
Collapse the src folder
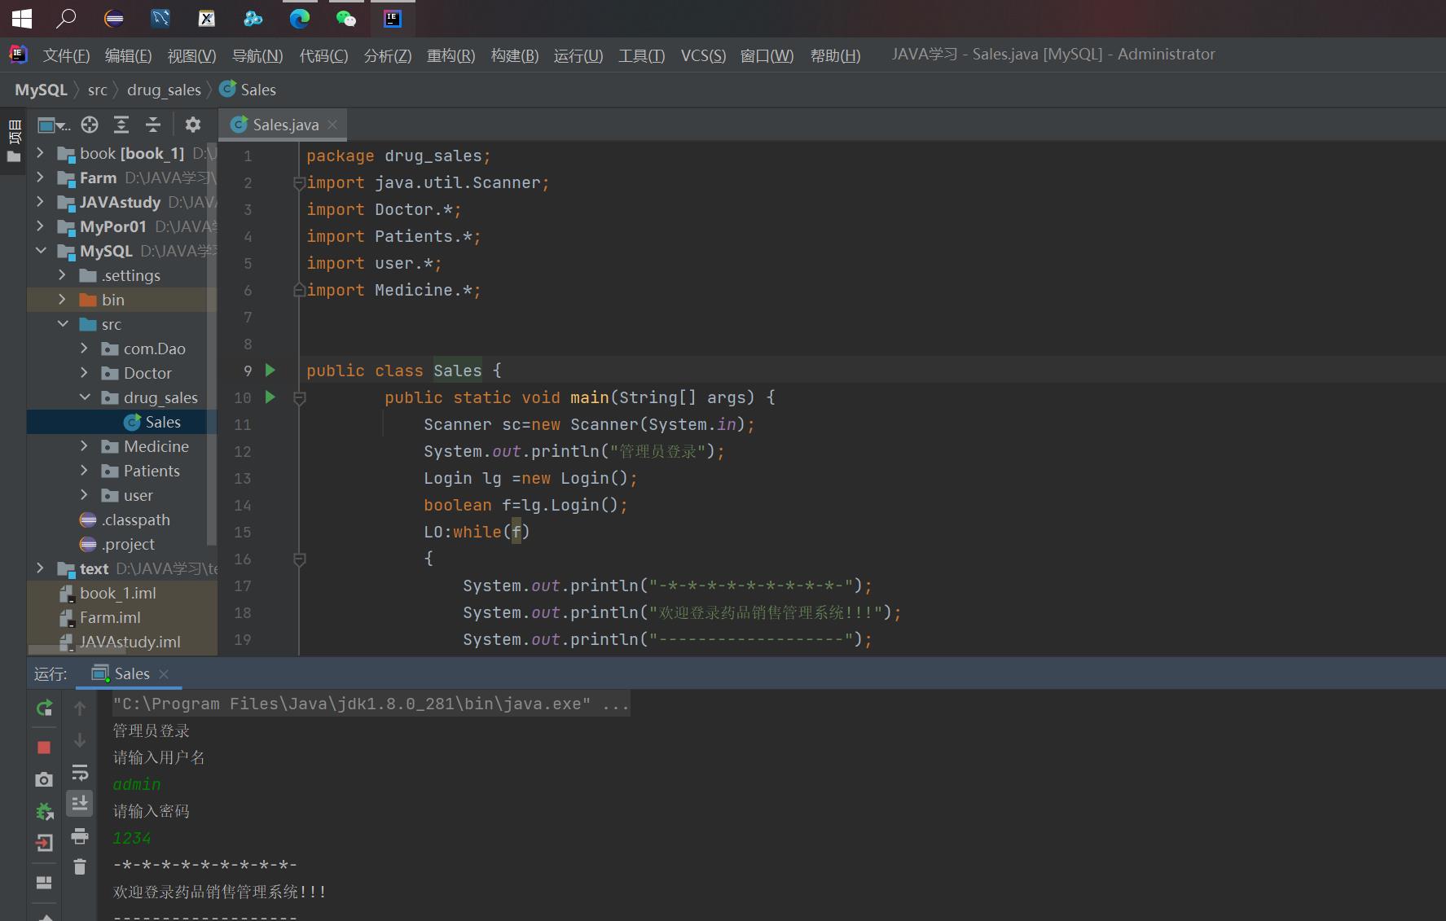pos(62,324)
